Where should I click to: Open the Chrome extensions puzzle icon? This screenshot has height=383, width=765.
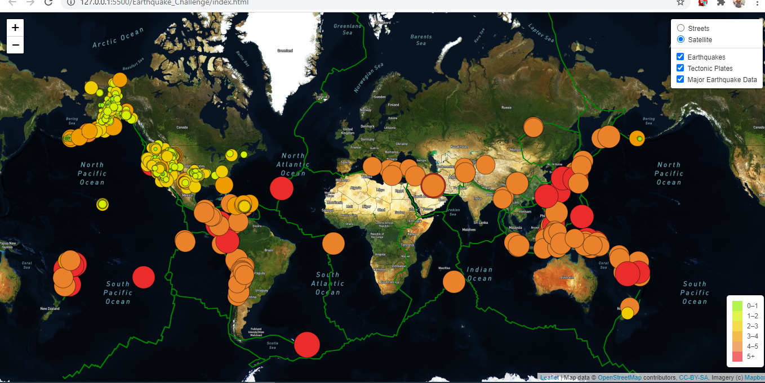pyautogui.click(x=721, y=3)
